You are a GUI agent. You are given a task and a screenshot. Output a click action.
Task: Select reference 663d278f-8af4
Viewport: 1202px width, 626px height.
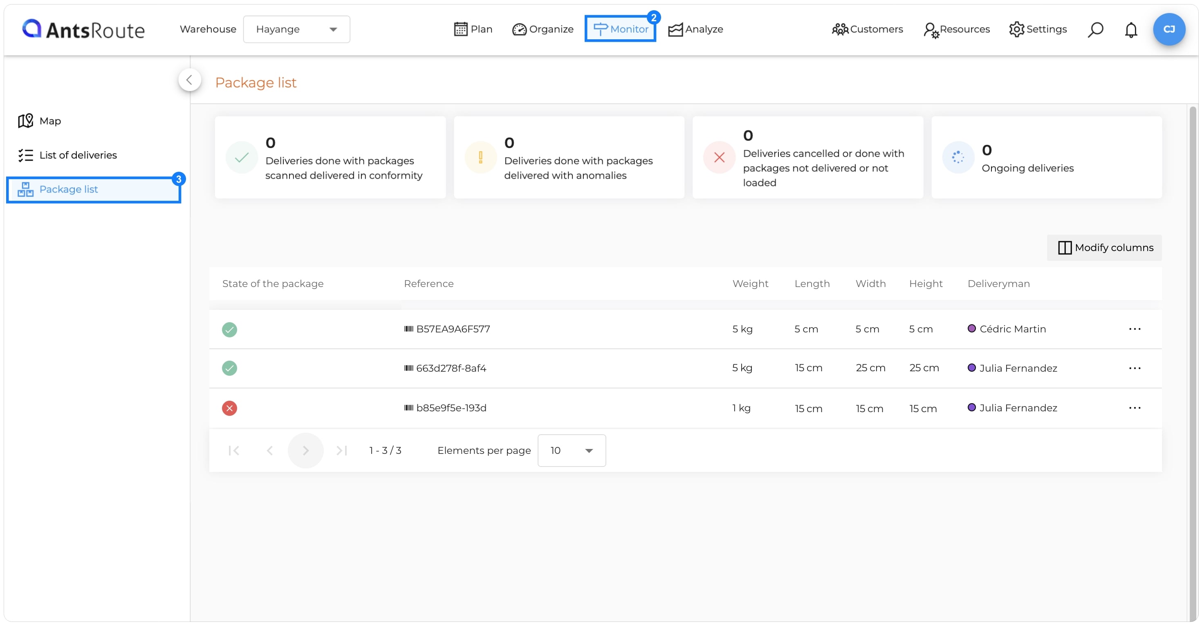(451, 368)
